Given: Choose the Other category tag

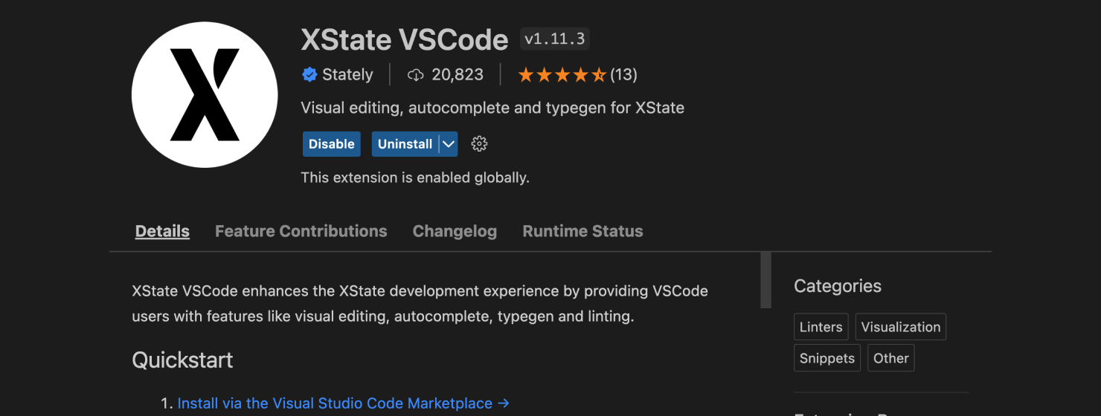Looking at the screenshot, I should coord(890,358).
